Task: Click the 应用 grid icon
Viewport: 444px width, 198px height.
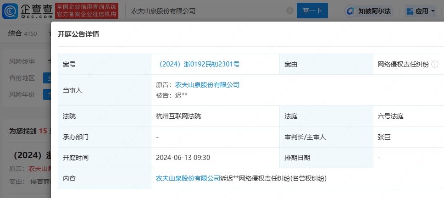Action: [x=410, y=11]
